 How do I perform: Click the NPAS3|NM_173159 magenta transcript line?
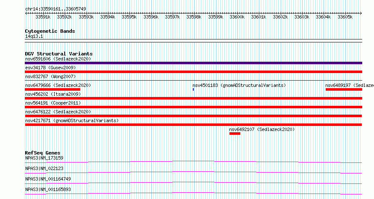tap(193, 162)
